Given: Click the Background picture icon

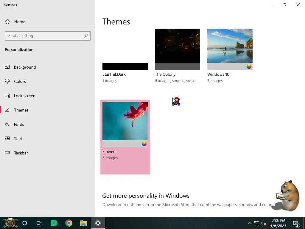Looking at the screenshot, I should (x=7, y=67).
